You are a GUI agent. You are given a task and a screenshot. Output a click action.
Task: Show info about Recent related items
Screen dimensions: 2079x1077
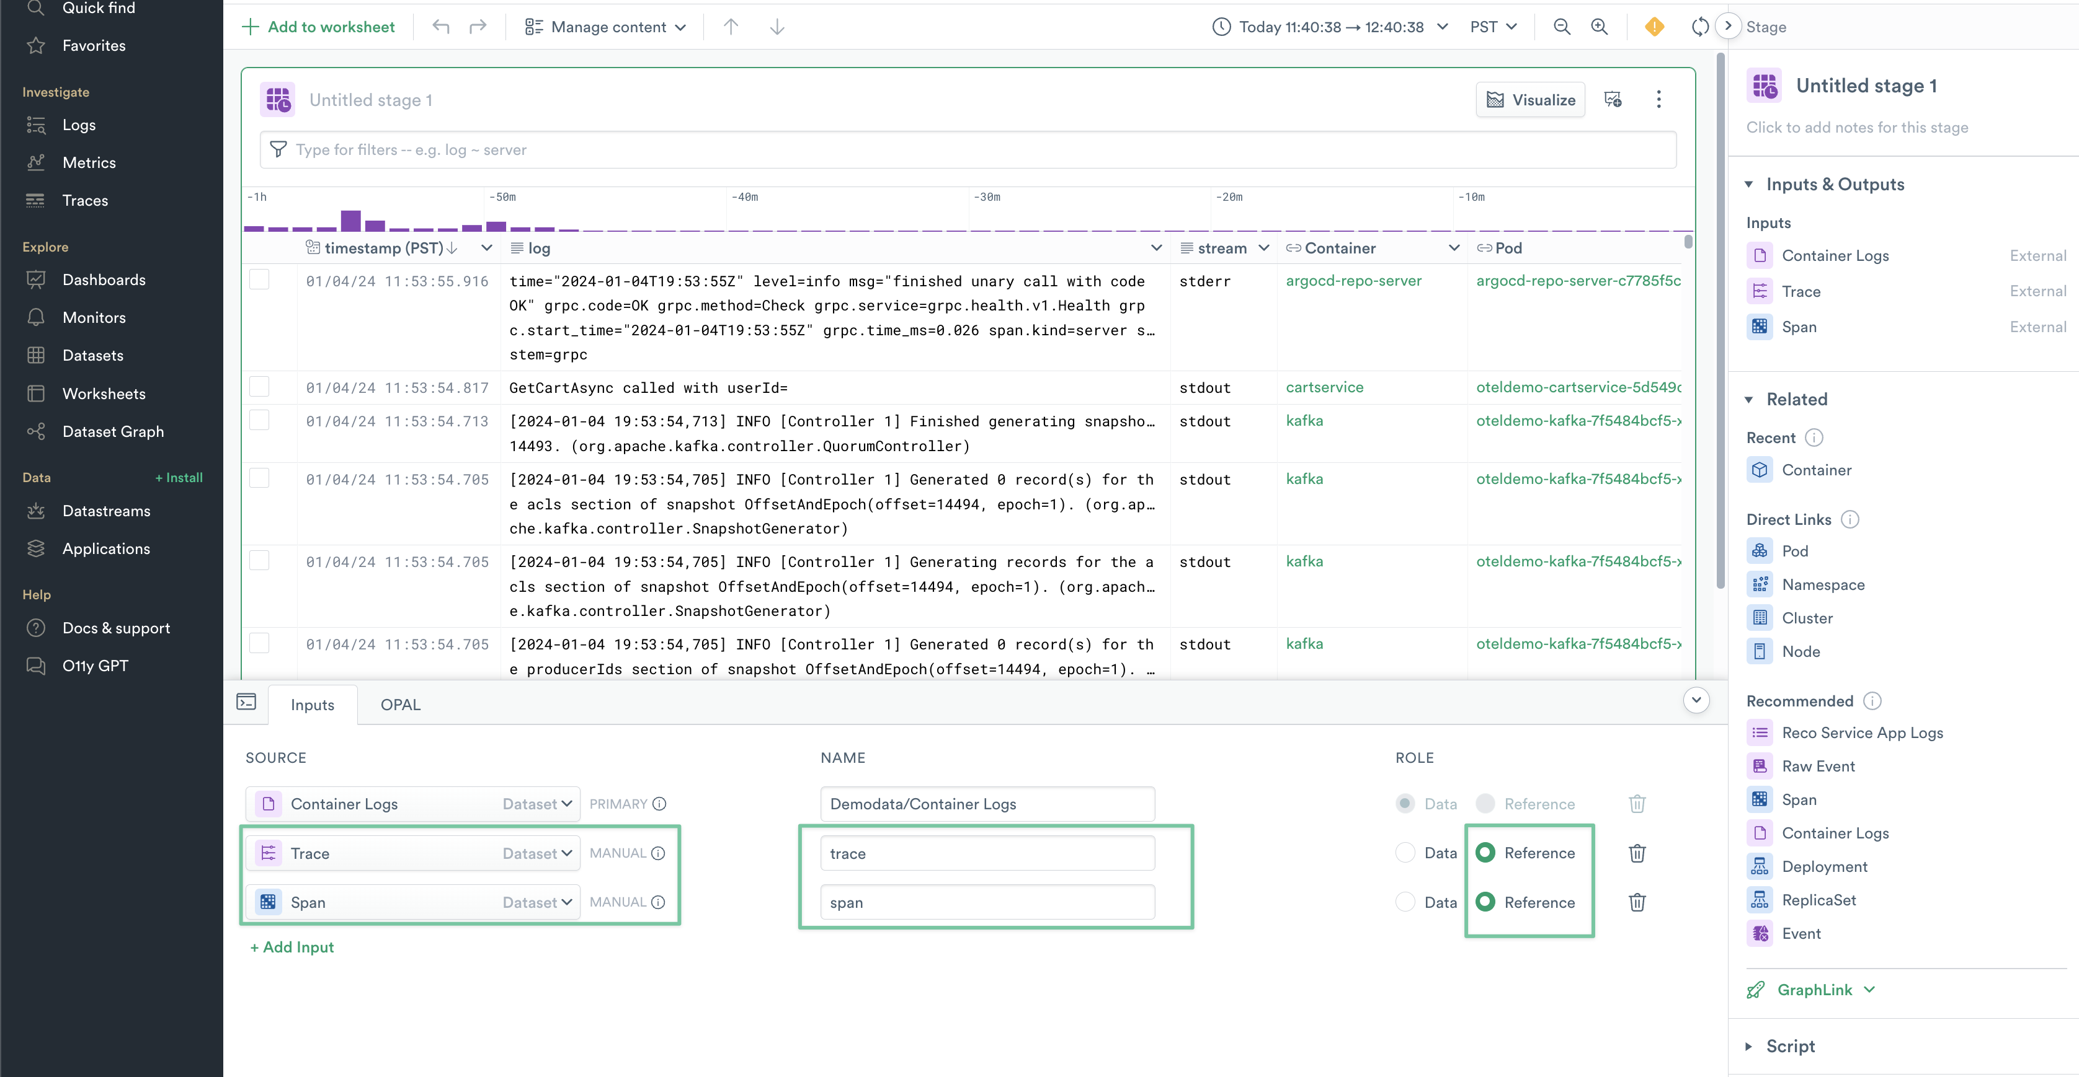point(1814,437)
